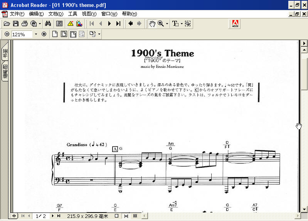Image resolution: width=308 pixels, height=221 pixels.
Task: Restore the inner document window
Action: coord(297,14)
